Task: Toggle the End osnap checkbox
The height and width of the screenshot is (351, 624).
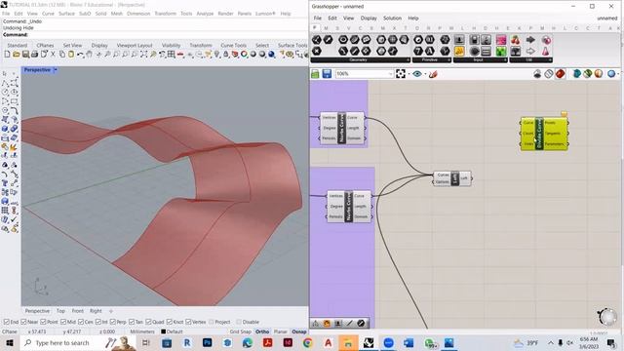Action: (x=7, y=322)
